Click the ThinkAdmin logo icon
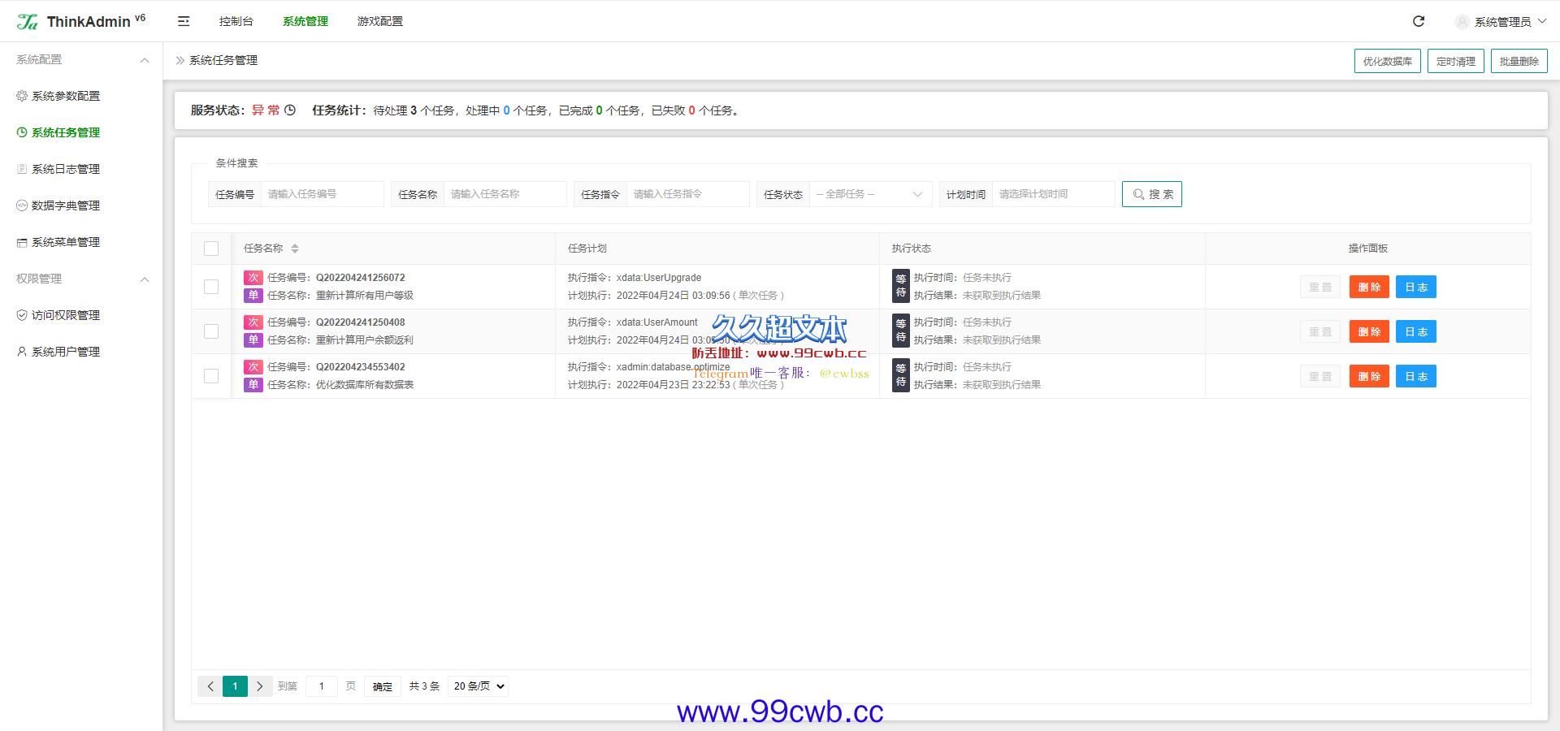1560x731 pixels. click(27, 22)
